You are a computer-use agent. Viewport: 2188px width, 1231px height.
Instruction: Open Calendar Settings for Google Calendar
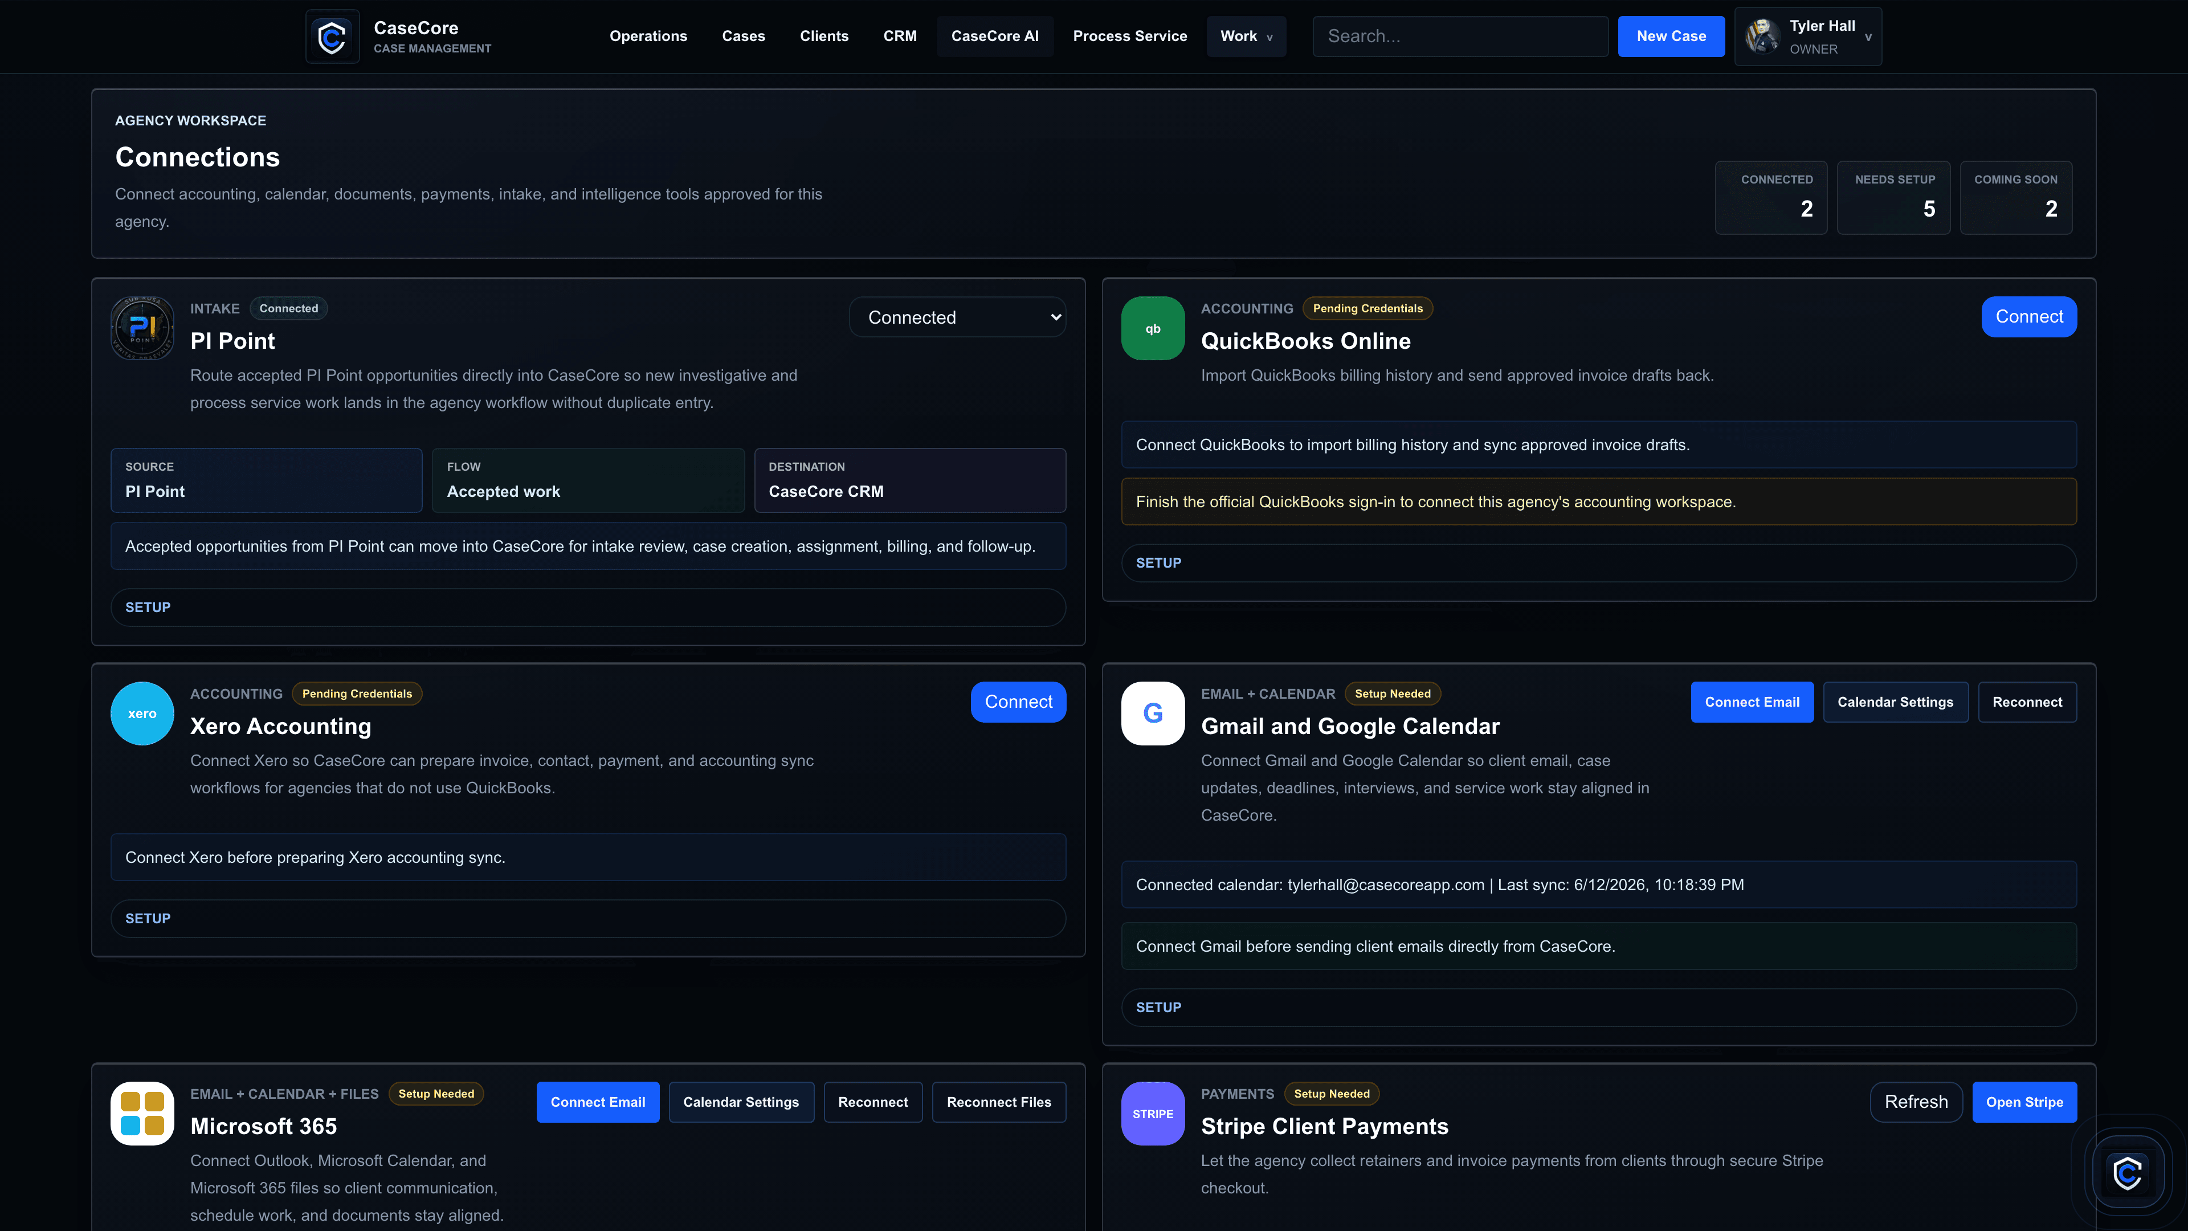point(1895,702)
